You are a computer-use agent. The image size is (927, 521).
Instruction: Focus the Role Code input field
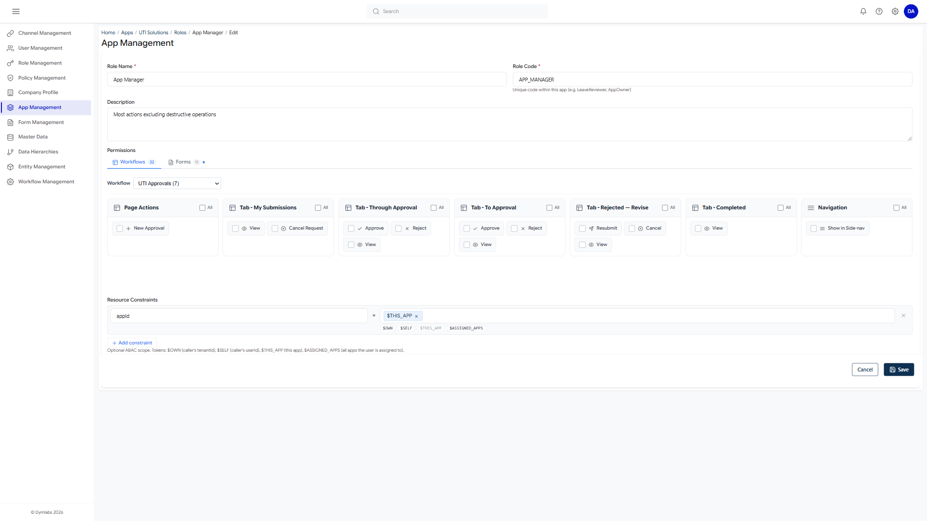[712, 80]
